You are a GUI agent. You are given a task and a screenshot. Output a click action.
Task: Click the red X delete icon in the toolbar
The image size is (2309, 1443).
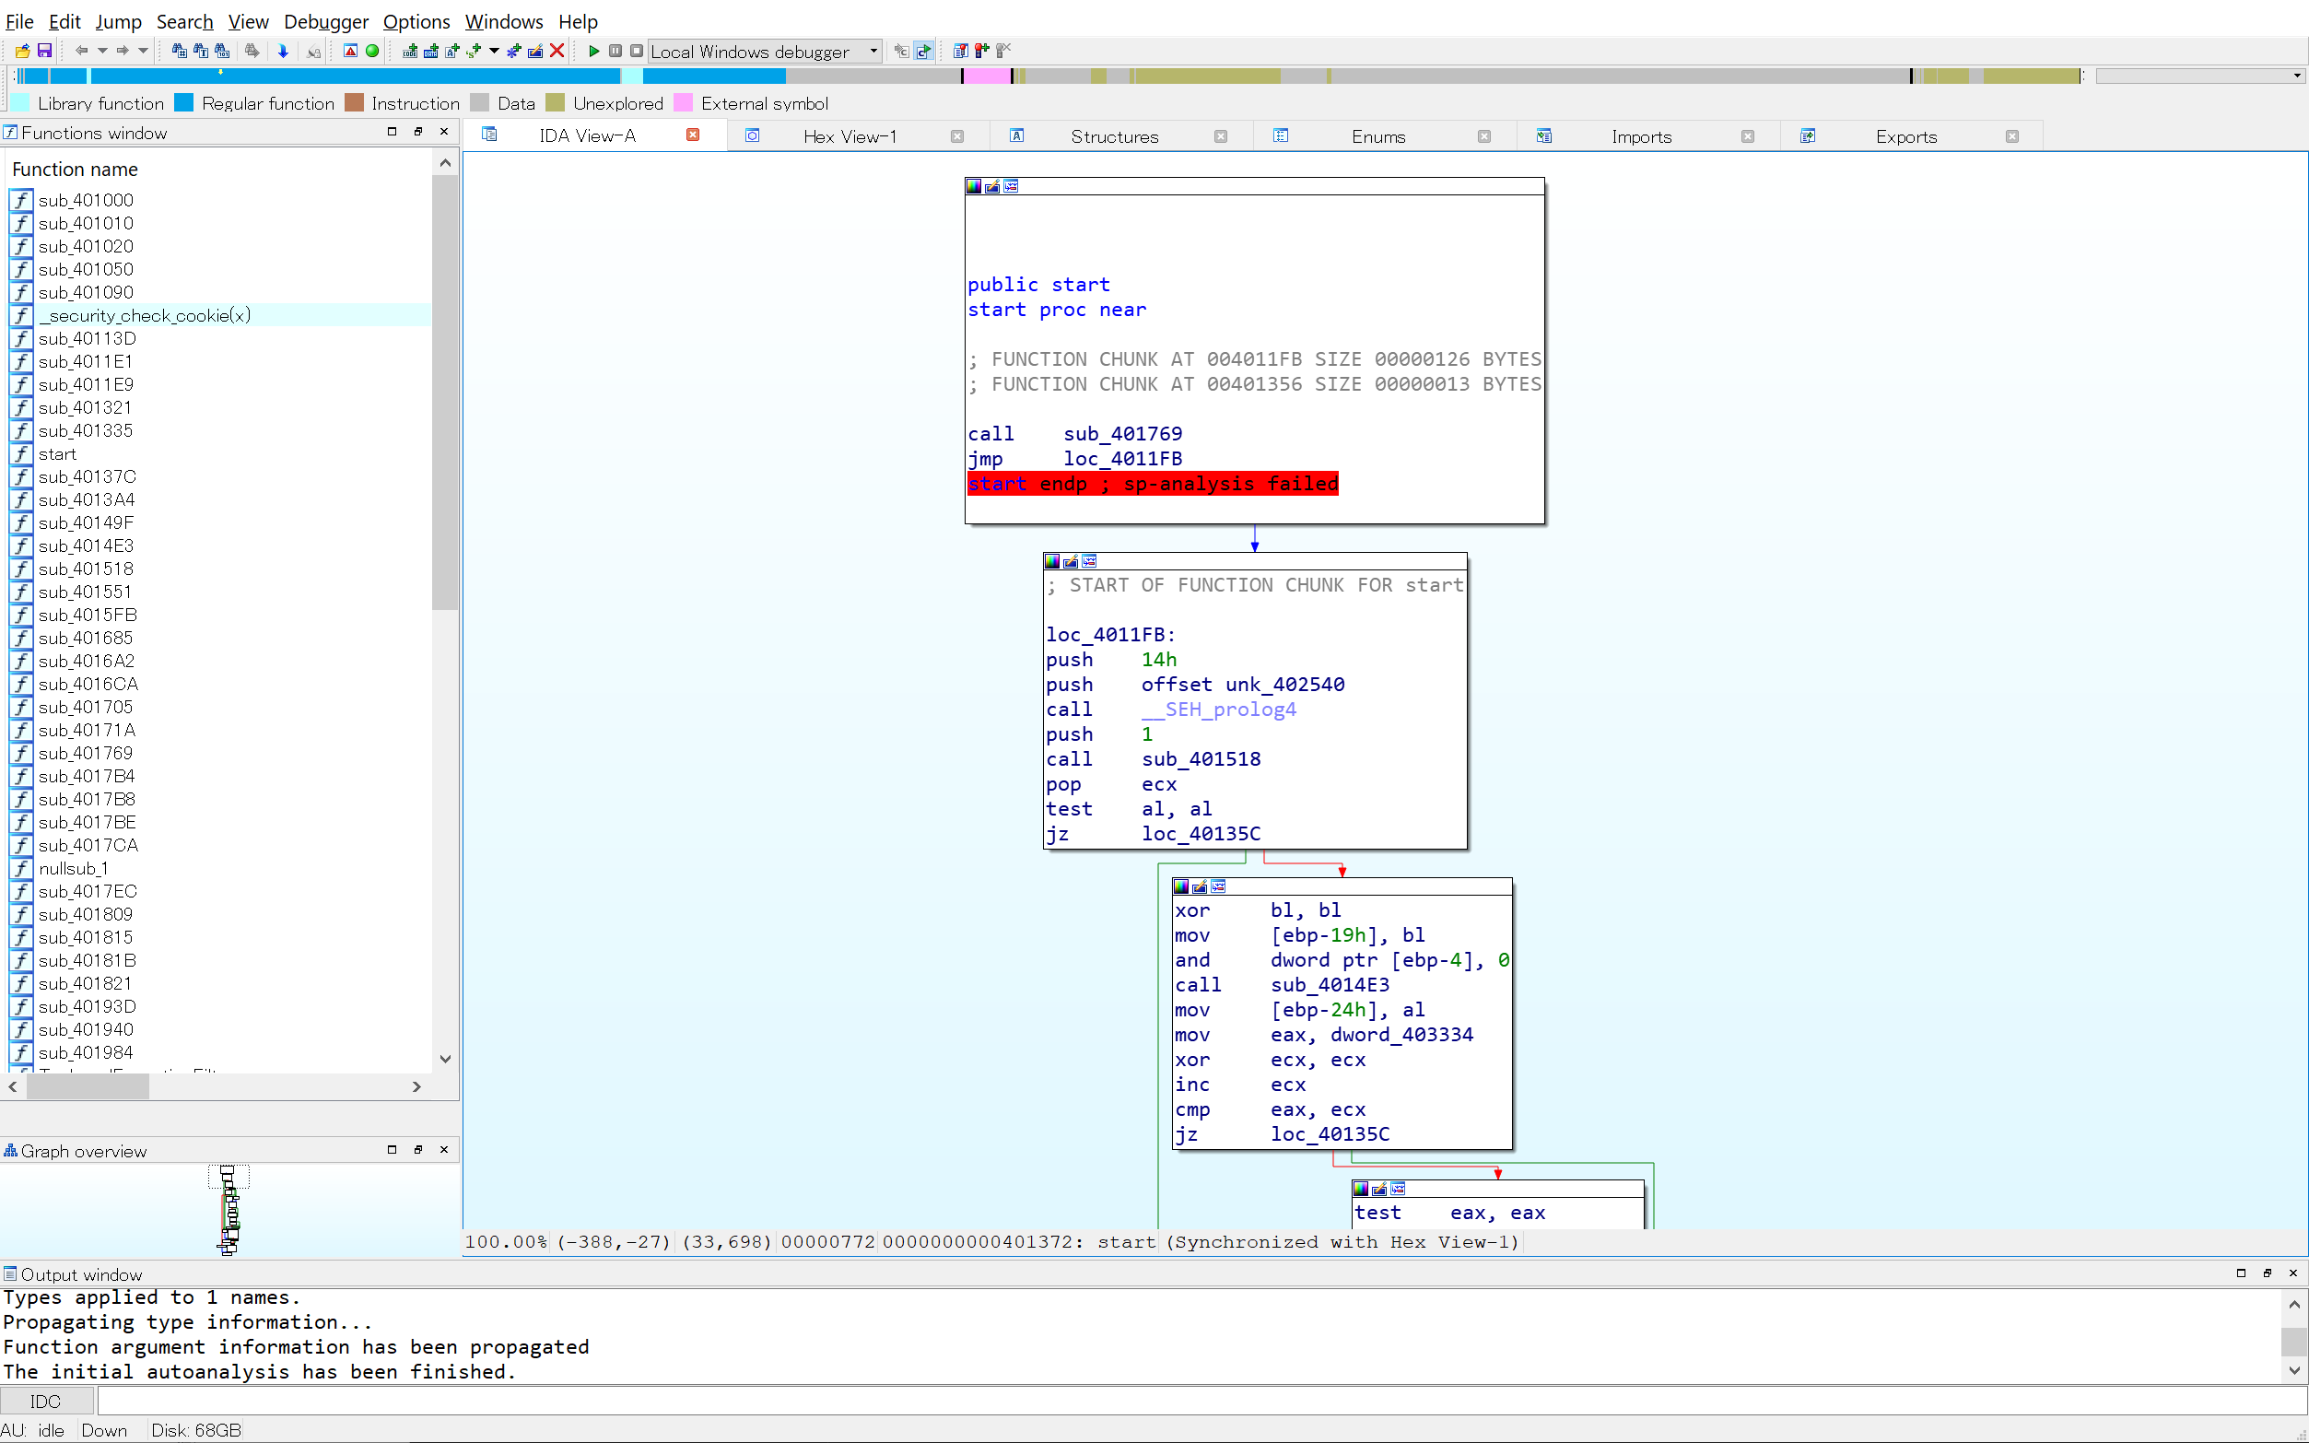(x=557, y=52)
